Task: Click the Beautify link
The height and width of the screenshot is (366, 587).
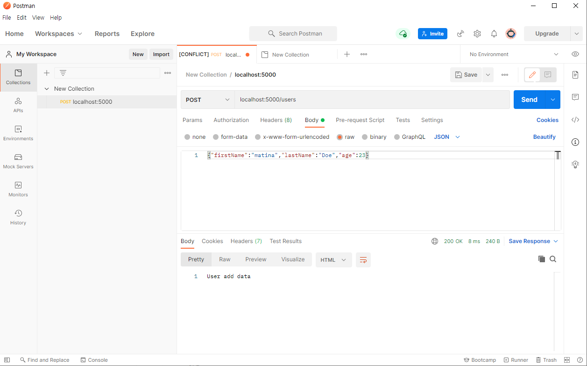Action: pos(545,137)
